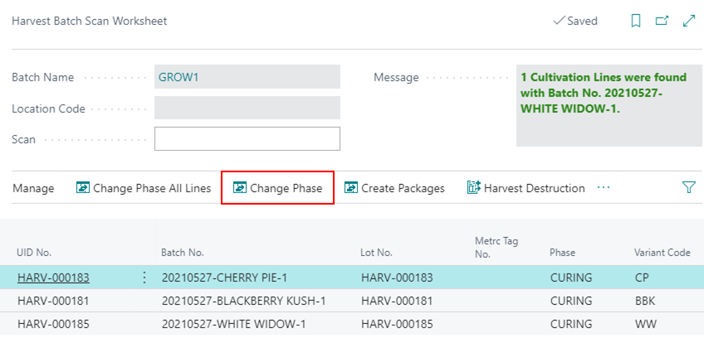The image size is (704, 338).
Task: Click the Create Packages action
Action: [x=394, y=188]
